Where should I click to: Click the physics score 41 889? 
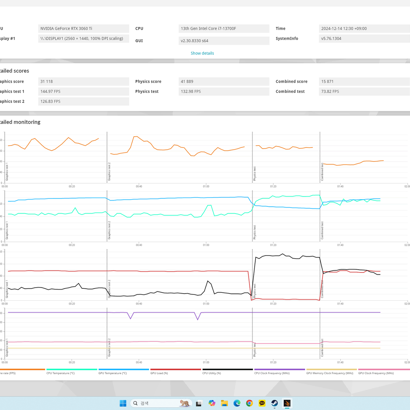click(x=224, y=82)
